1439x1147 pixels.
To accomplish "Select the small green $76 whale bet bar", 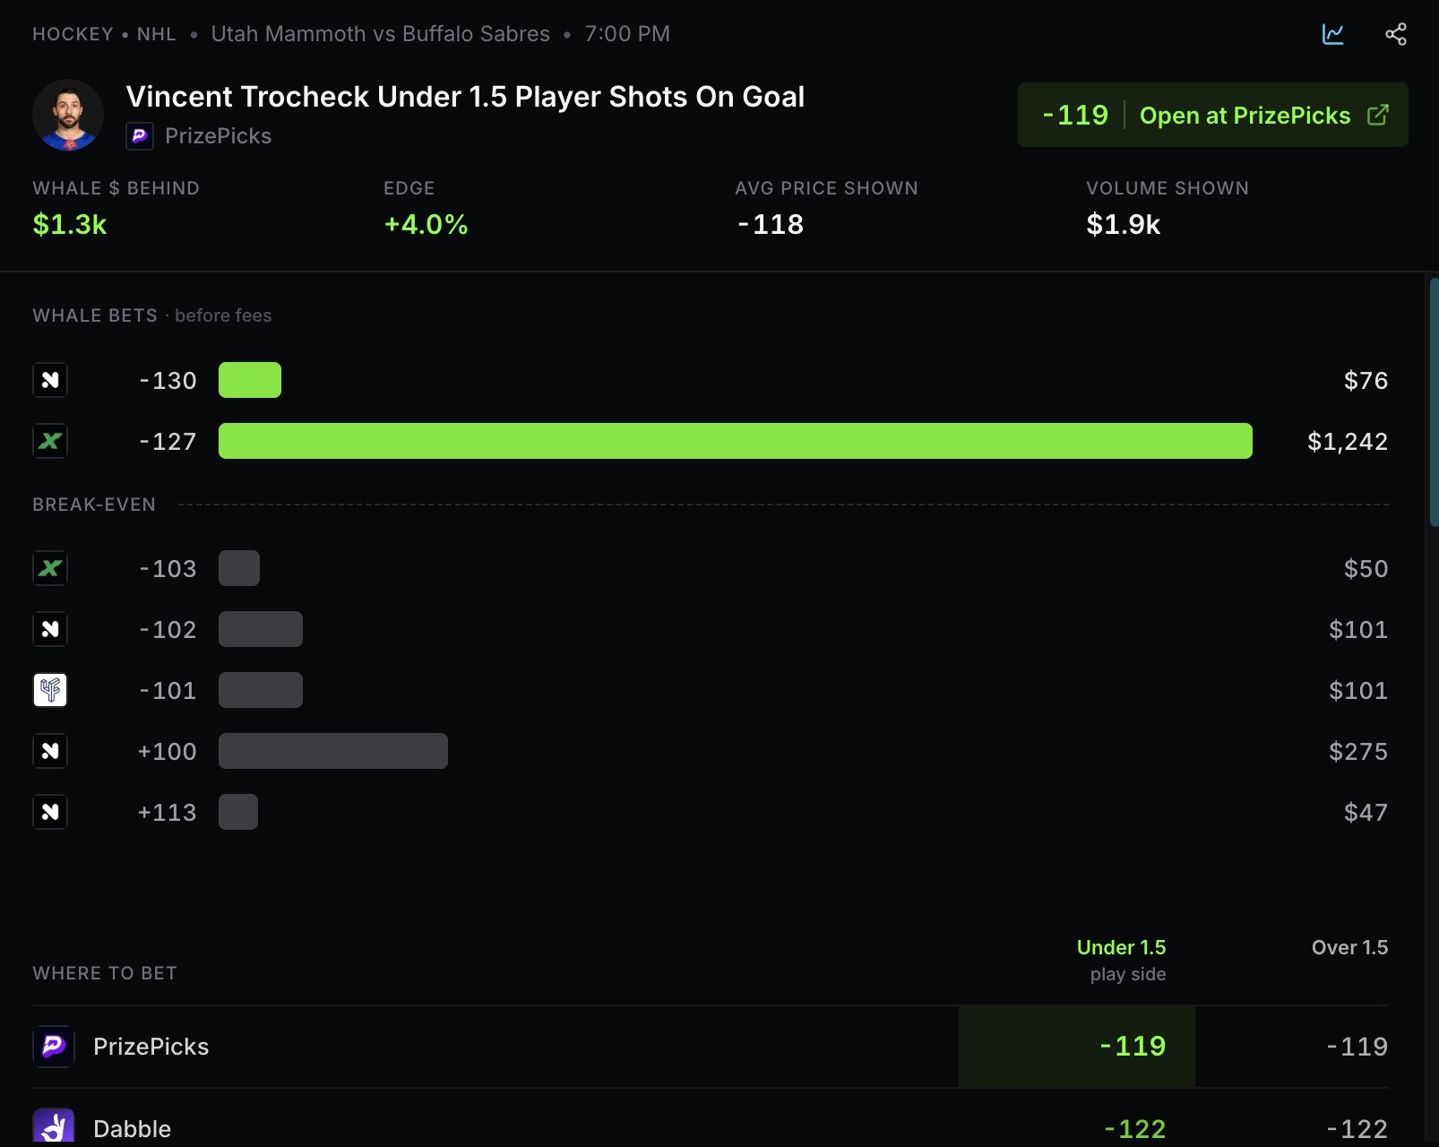I will 250,380.
